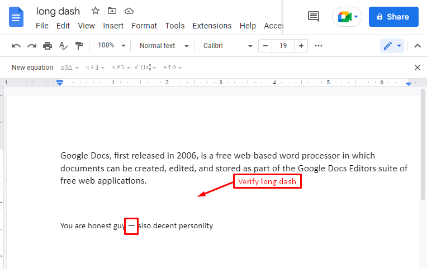427x269 pixels.
Task: Open the Help menu
Action: tap(248, 26)
